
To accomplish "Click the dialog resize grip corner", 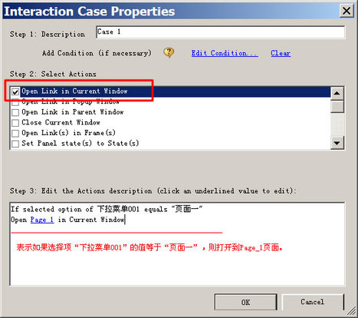I will [351, 311].
